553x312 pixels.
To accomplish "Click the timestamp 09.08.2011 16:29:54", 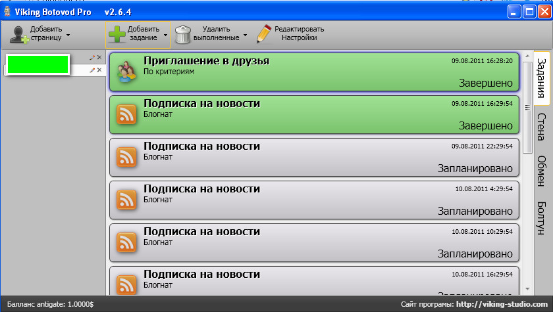I will click(x=482, y=103).
